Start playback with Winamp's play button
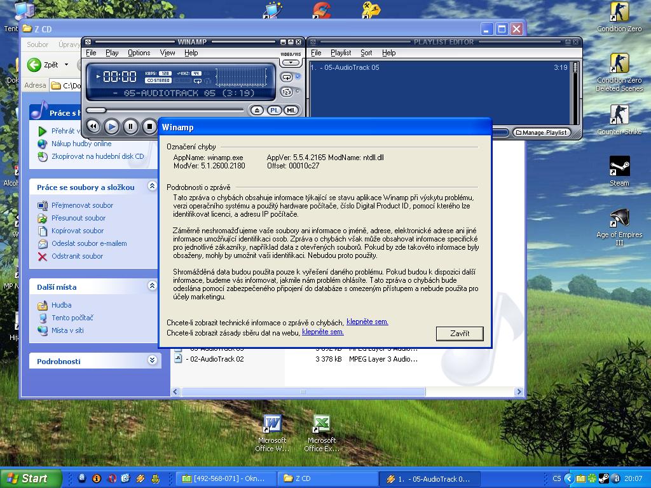 112,126
